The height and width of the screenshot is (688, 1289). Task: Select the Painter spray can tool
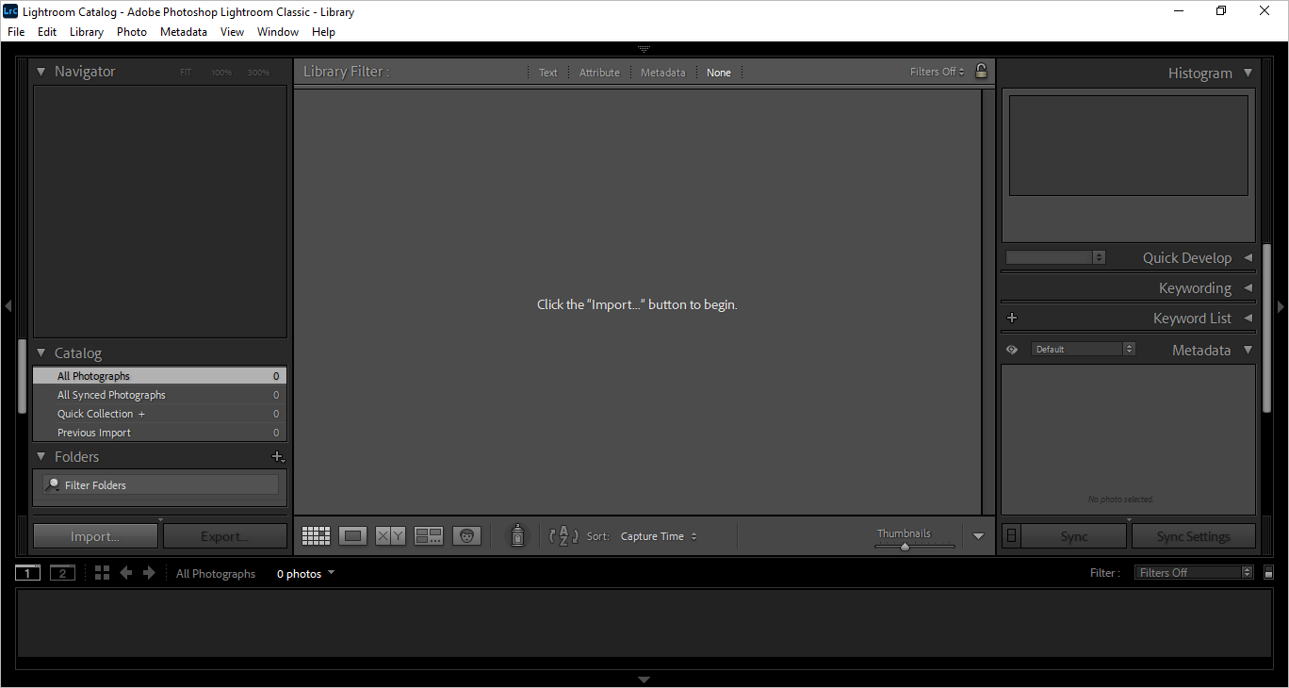click(516, 536)
